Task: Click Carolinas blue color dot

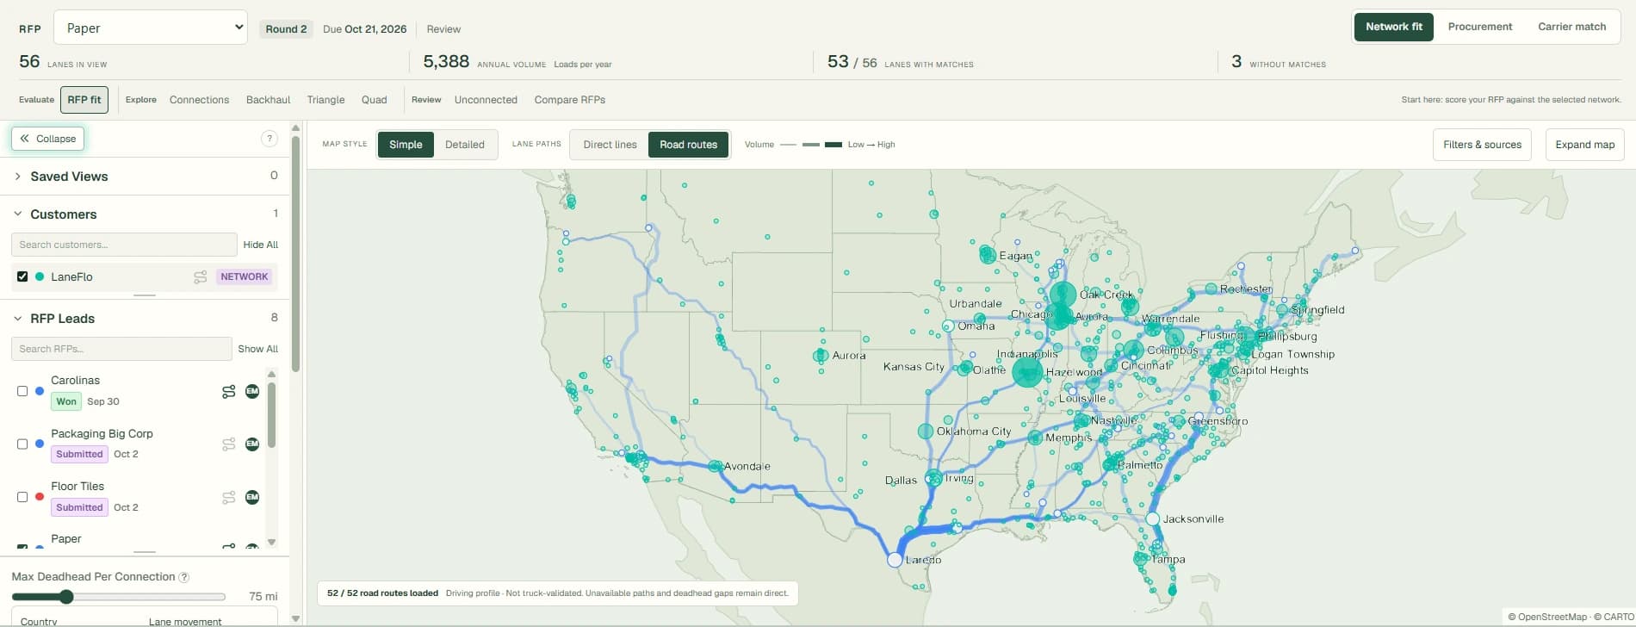Action: click(40, 391)
